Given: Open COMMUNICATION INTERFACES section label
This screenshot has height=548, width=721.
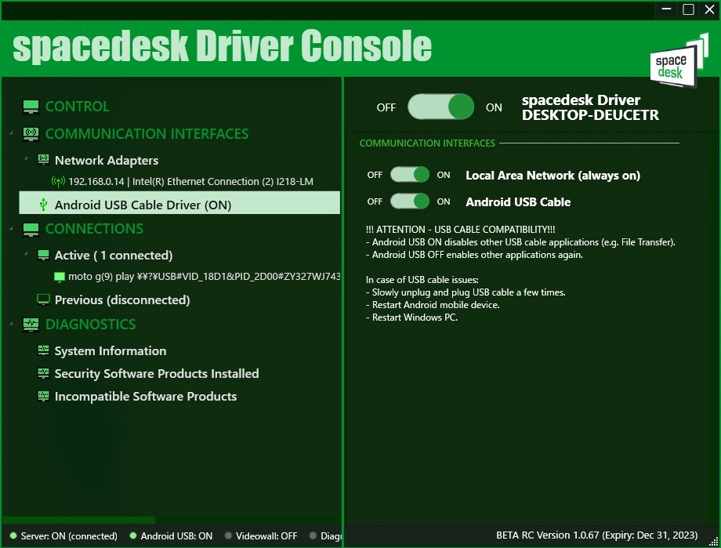Looking at the screenshot, I should pos(147,134).
